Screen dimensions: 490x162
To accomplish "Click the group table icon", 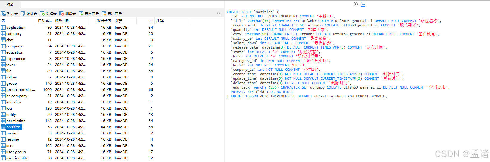I will [3, 83].
